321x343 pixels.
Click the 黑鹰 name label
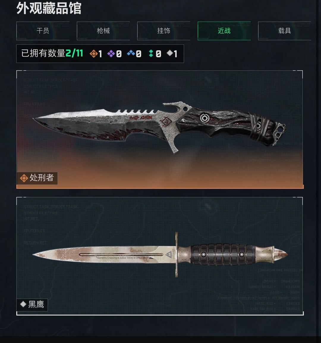pos(36,304)
